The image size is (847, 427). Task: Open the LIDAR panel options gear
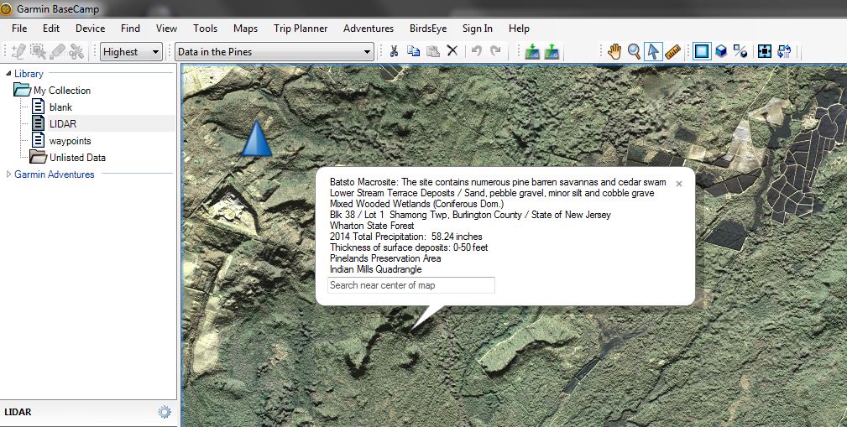click(x=165, y=412)
